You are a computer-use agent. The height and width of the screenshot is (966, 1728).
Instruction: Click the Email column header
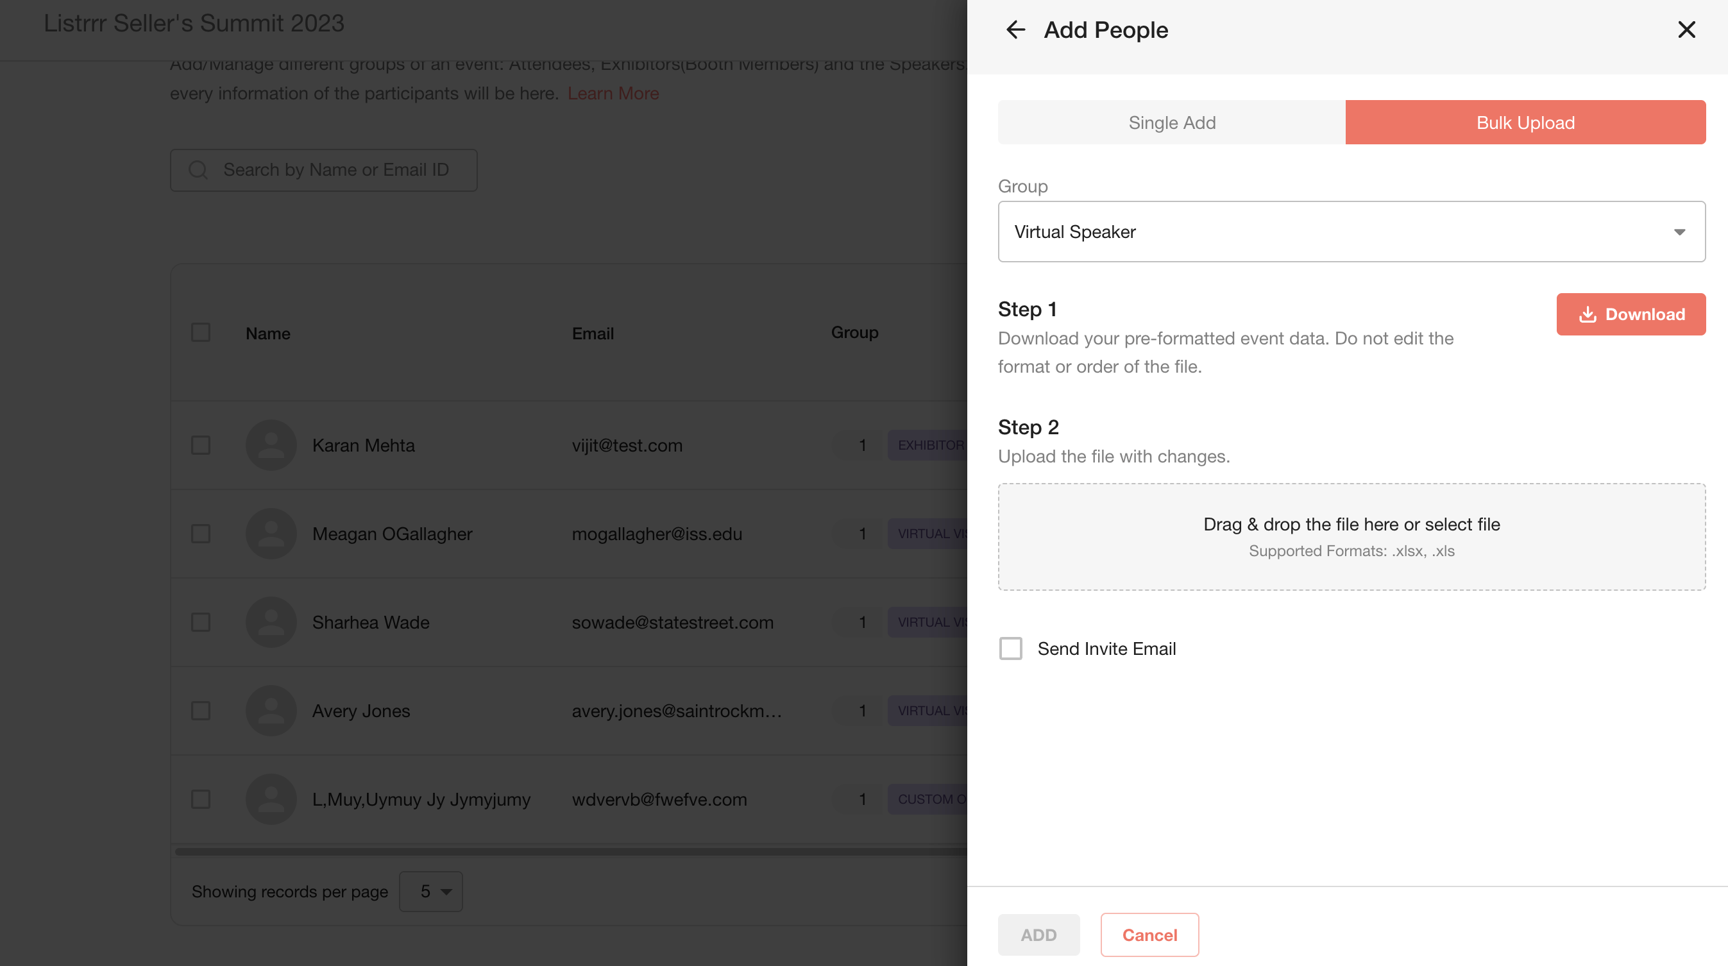592,334
